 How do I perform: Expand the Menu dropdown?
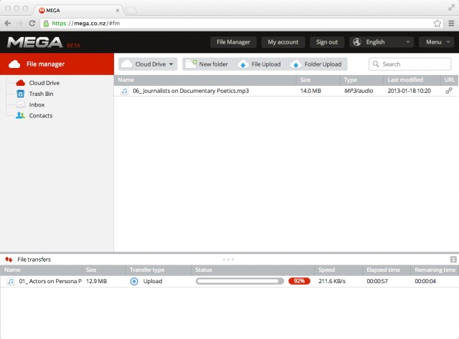pyautogui.click(x=437, y=42)
